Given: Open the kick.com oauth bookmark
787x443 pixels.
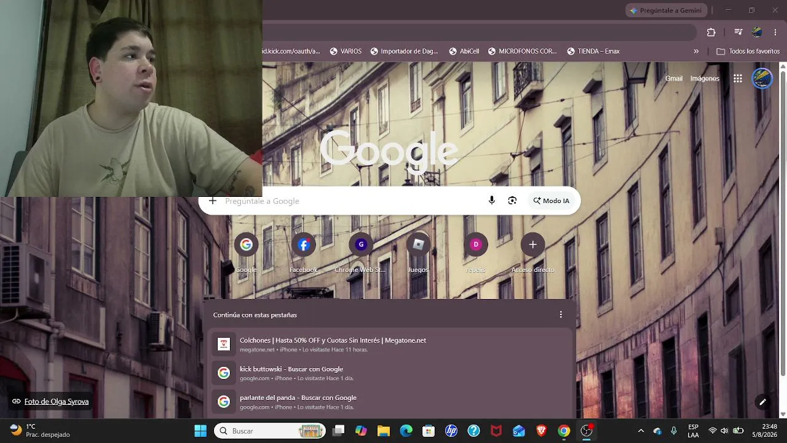Looking at the screenshot, I should (x=292, y=52).
